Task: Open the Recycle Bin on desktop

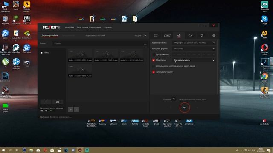Action: [x=5, y=20]
